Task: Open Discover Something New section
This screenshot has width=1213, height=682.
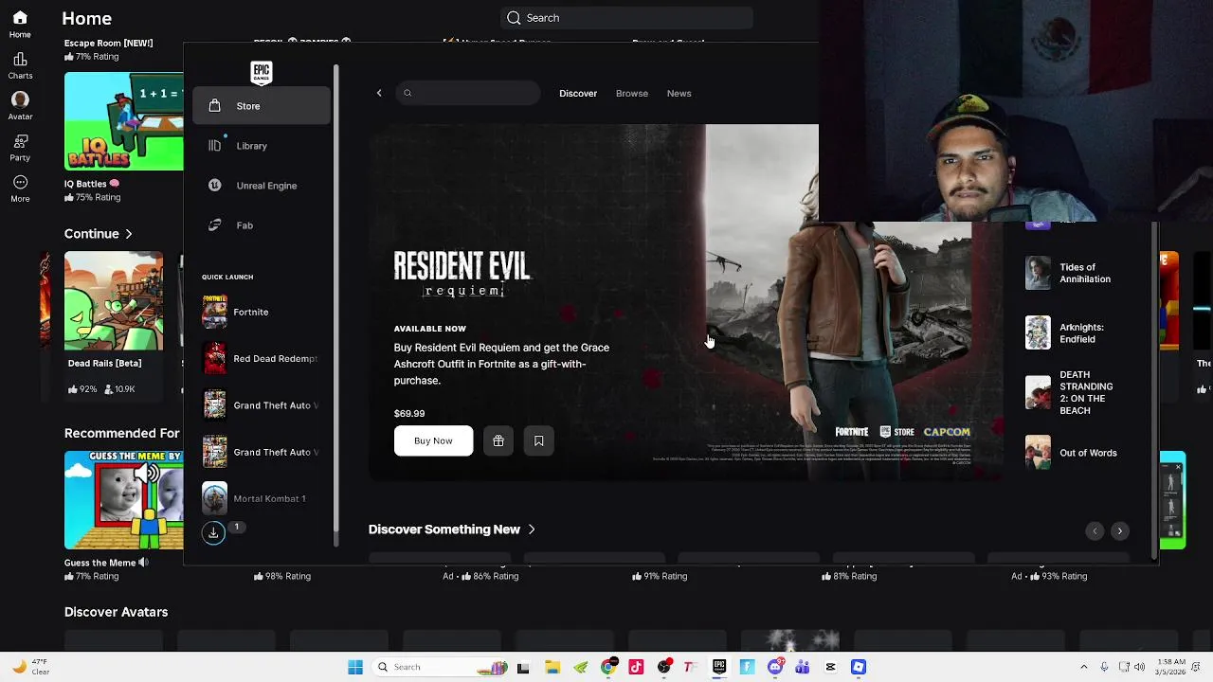Action: 452,529
